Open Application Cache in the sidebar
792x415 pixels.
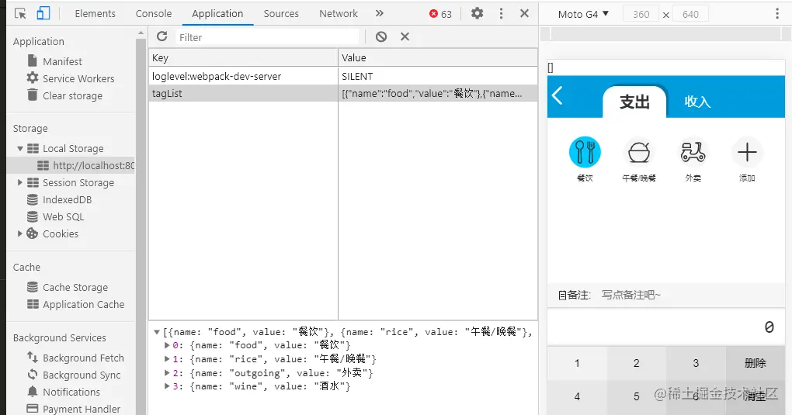83,304
